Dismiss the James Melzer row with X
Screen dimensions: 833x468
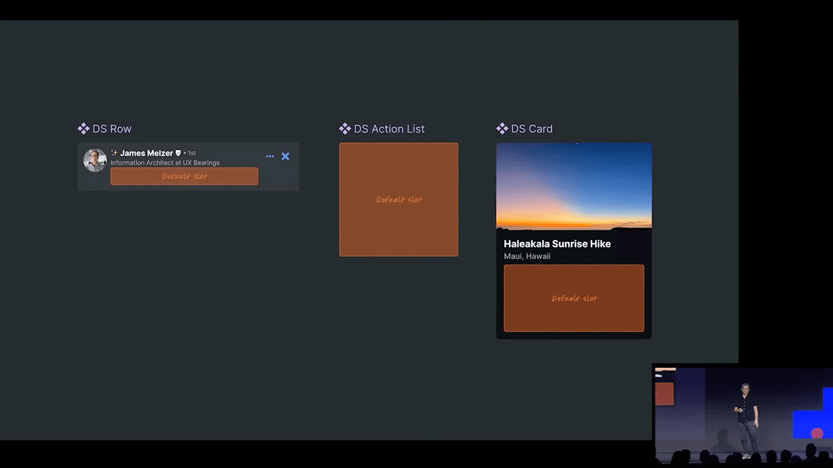pos(285,157)
